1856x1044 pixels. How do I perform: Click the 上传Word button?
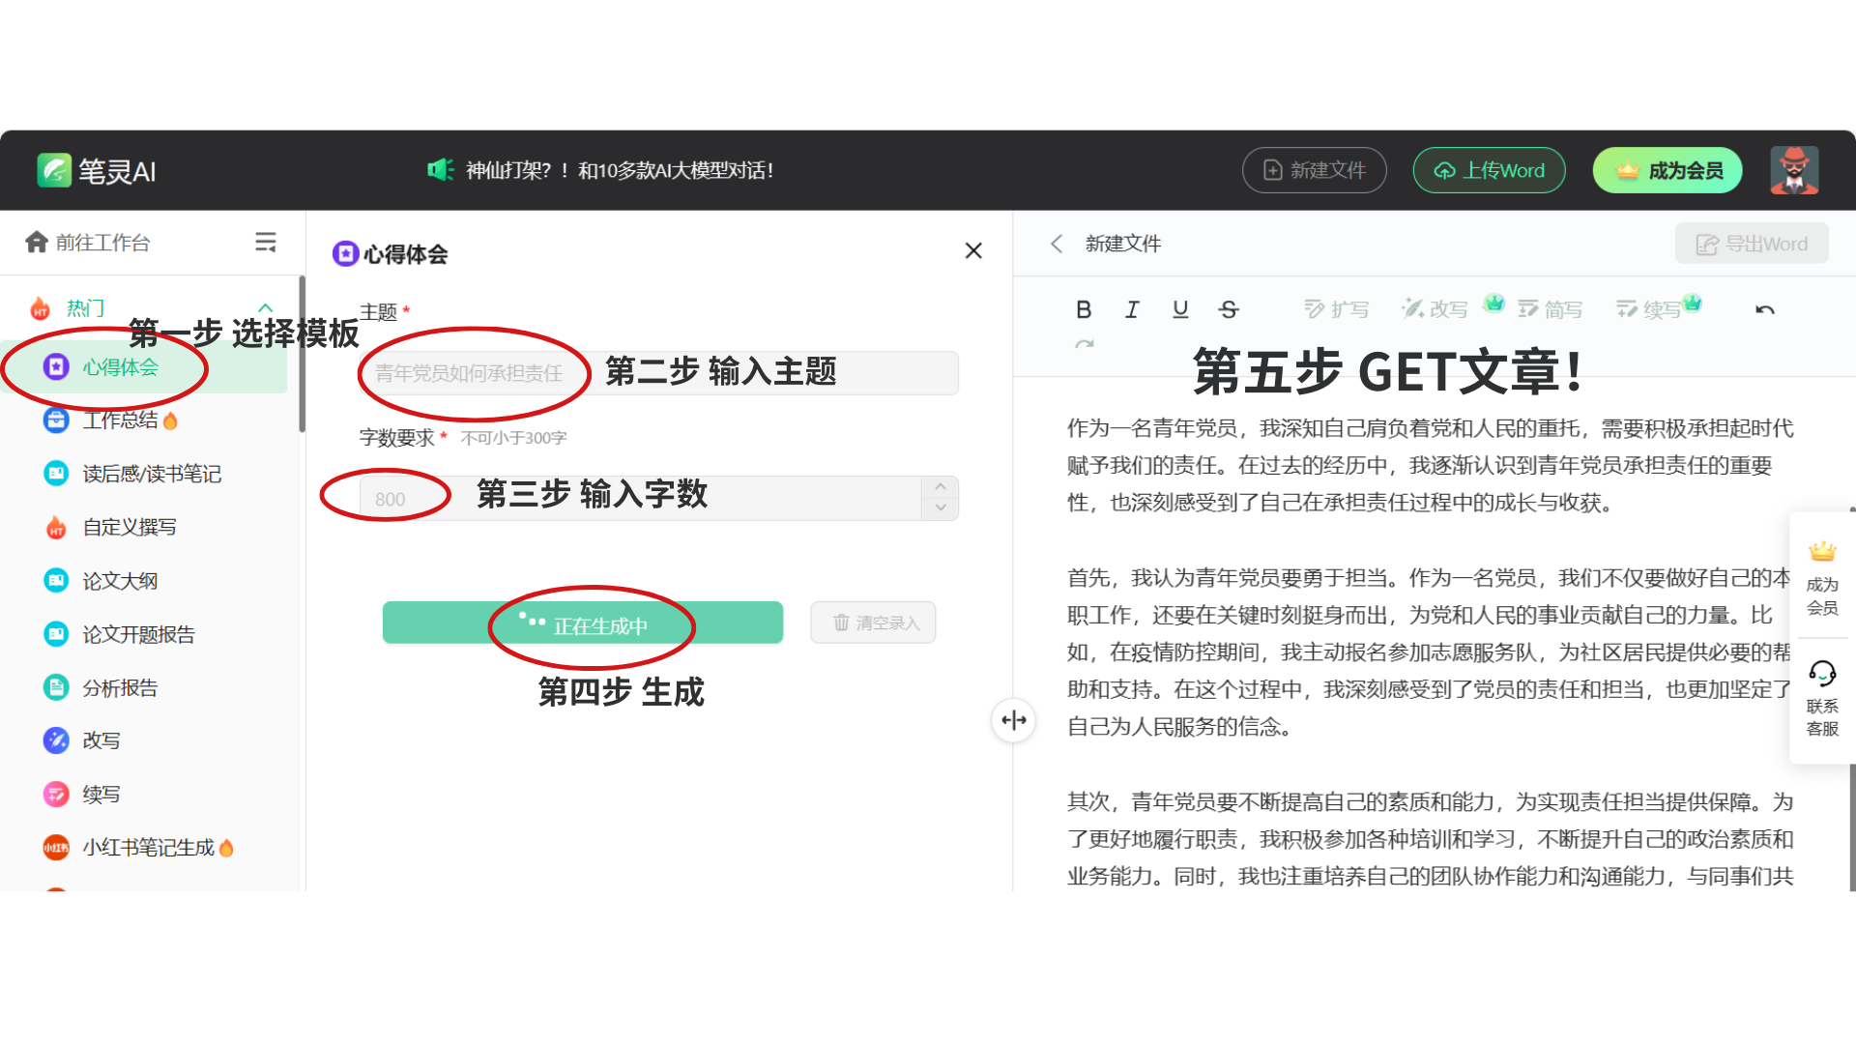pyautogui.click(x=1489, y=170)
